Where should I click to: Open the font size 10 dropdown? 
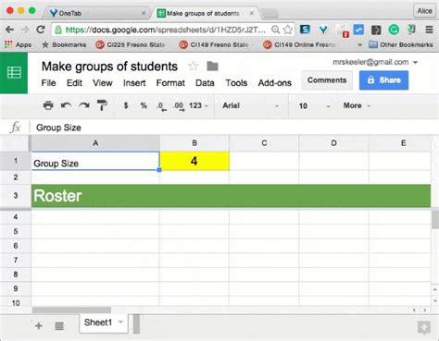point(314,106)
